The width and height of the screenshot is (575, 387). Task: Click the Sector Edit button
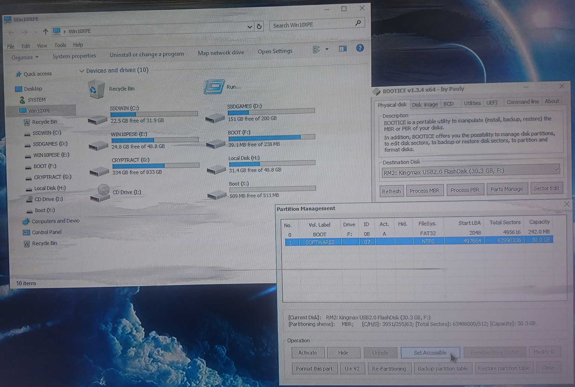coord(546,188)
